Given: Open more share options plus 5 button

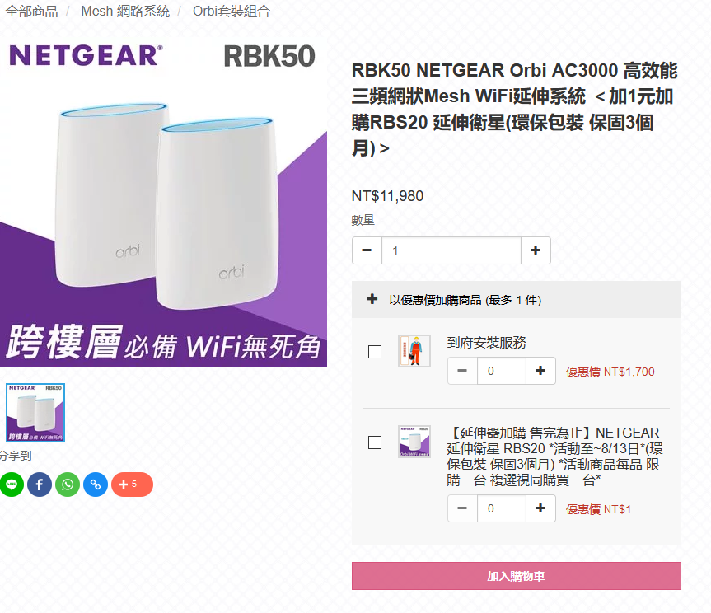Looking at the screenshot, I should coord(132,484).
